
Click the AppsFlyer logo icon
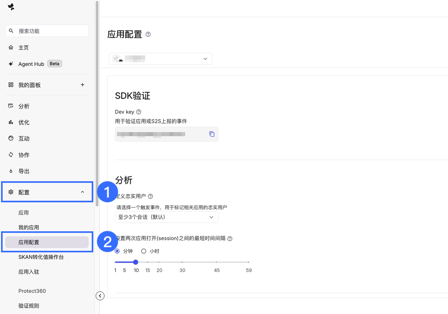11,7
